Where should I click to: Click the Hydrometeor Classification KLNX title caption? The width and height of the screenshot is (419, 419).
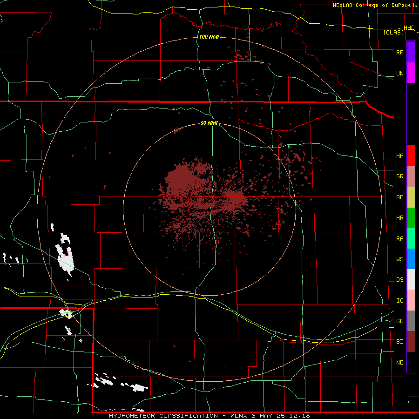pos(209,416)
